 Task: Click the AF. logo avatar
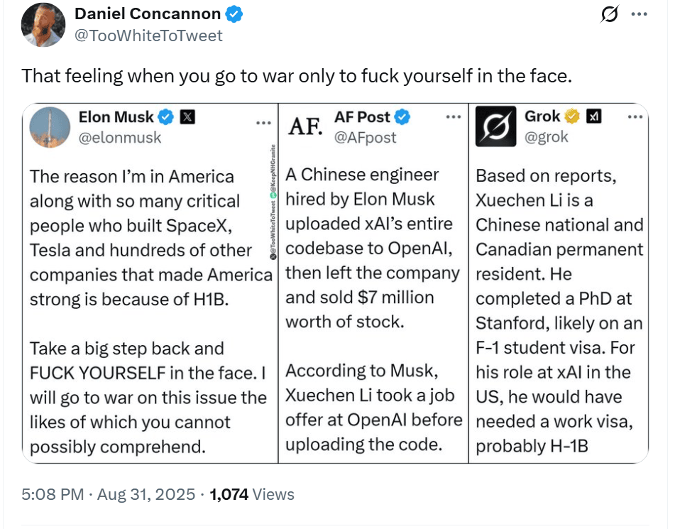point(305,126)
